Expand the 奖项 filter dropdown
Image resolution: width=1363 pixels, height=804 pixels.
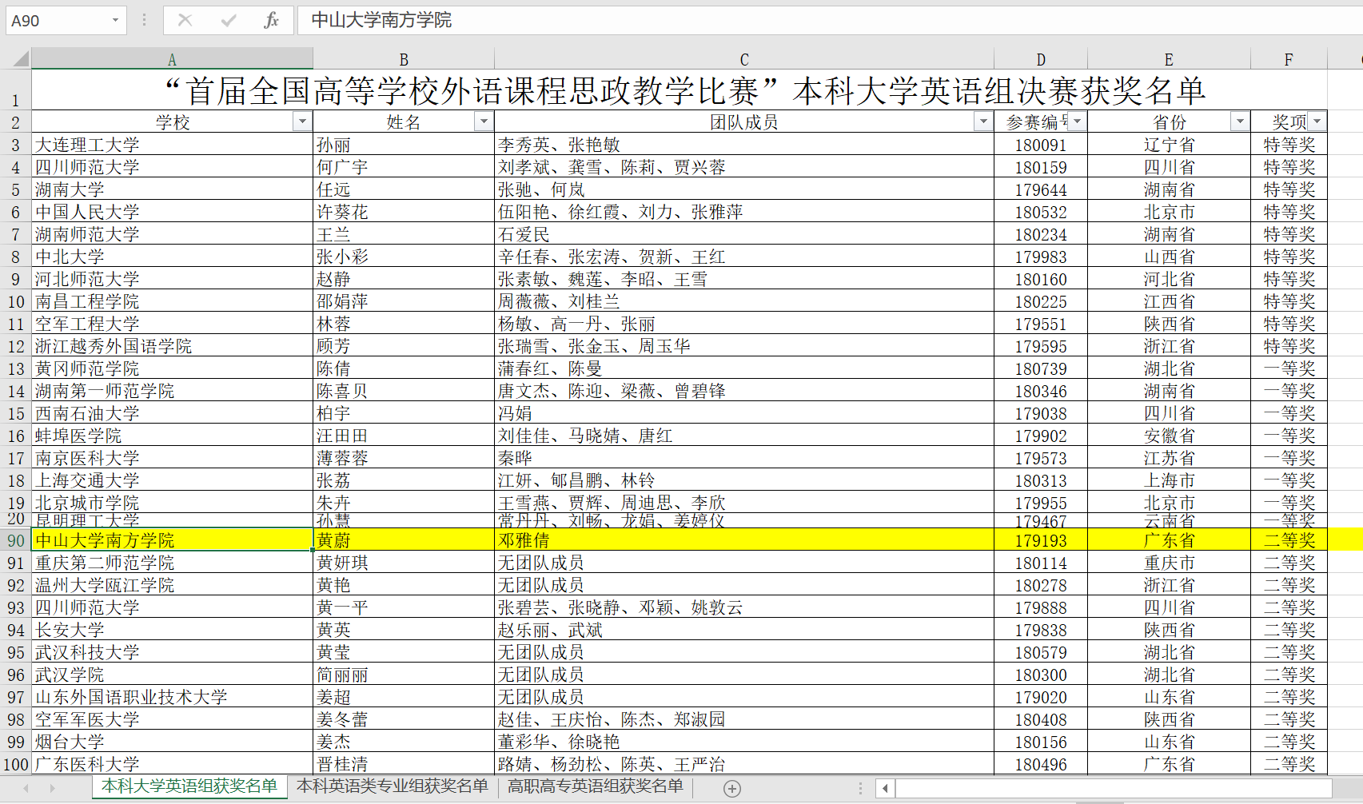click(1317, 121)
